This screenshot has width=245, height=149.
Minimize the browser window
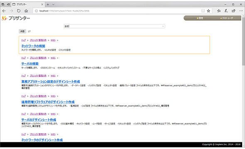(225, 5)
